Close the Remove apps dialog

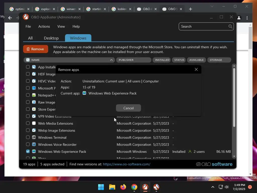coord(196,69)
